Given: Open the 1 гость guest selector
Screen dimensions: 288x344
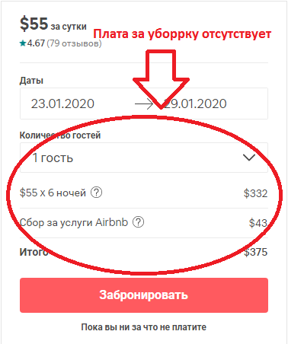Looking at the screenshot, I should coord(144,158).
